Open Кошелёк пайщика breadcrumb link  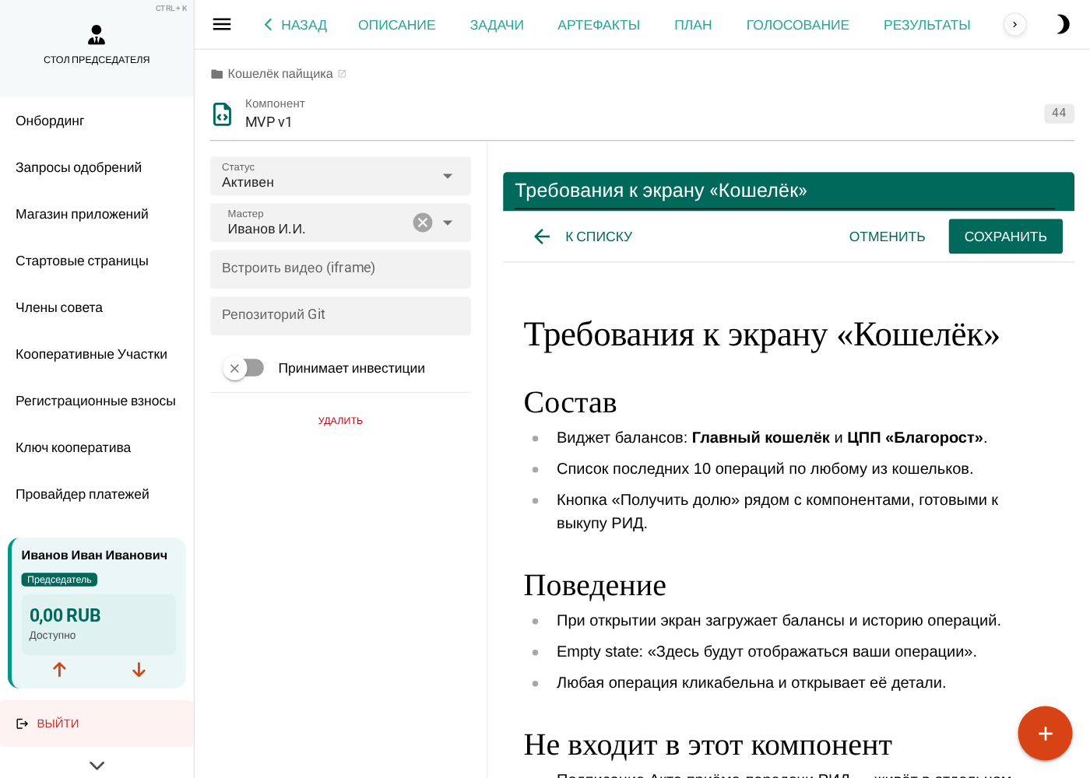pyautogui.click(x=280, y=74)
